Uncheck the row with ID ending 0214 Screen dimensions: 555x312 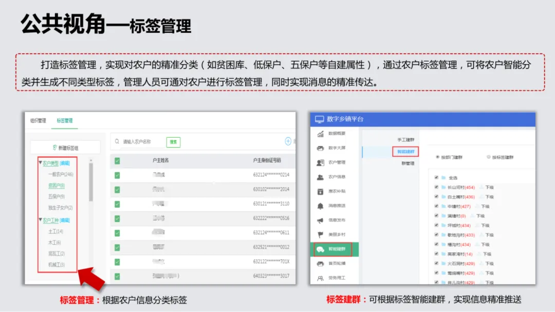(117, 175)
